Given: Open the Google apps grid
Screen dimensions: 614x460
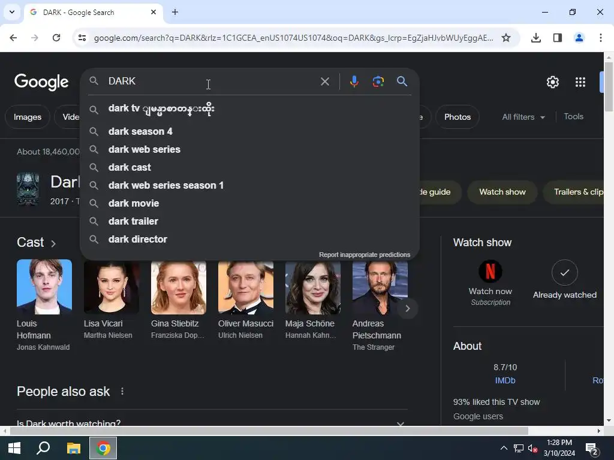Looking at the screenshot, I should (580, 82).
